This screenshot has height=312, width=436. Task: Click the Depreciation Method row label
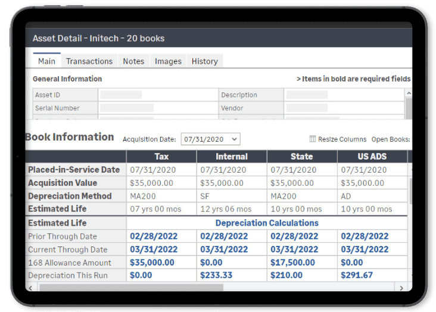click(70, 196)
